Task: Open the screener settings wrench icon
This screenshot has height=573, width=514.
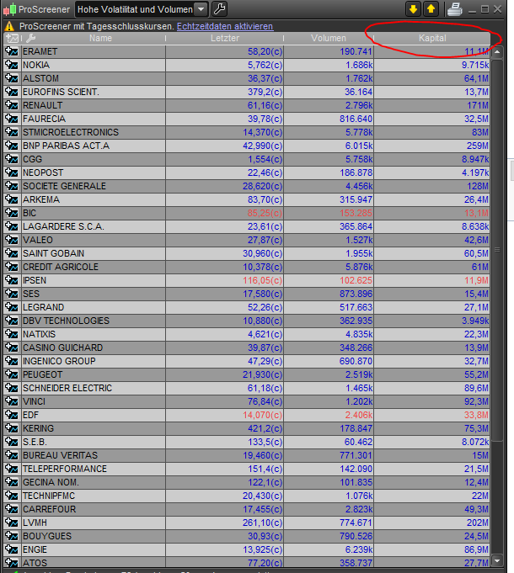Action: (x=219, y=8)
